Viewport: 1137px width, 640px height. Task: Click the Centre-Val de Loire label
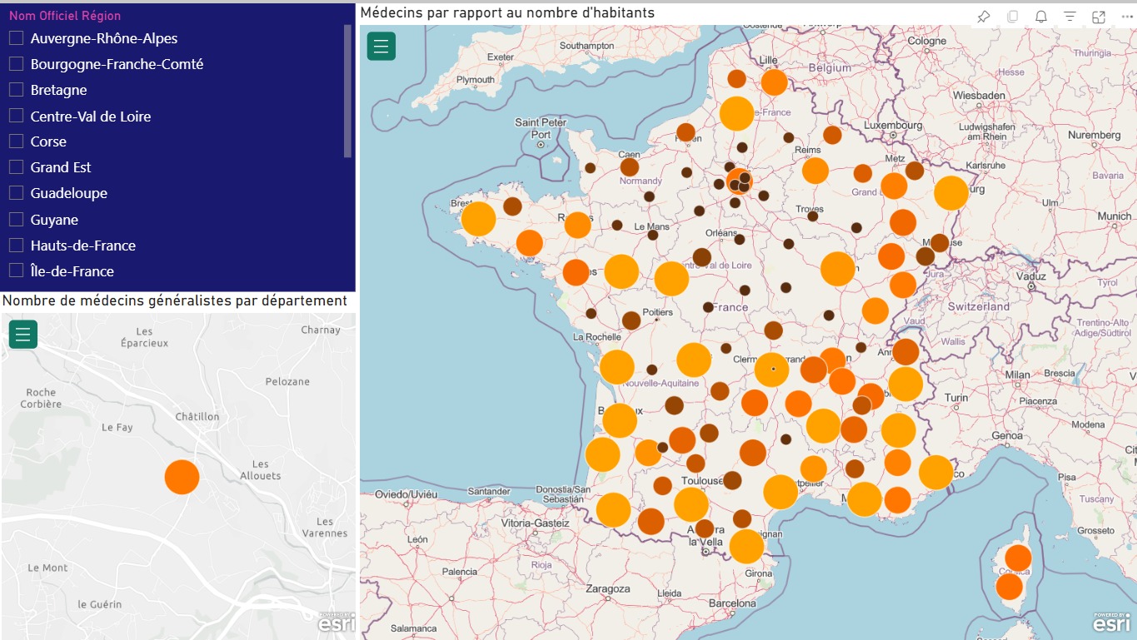point(91,117)
